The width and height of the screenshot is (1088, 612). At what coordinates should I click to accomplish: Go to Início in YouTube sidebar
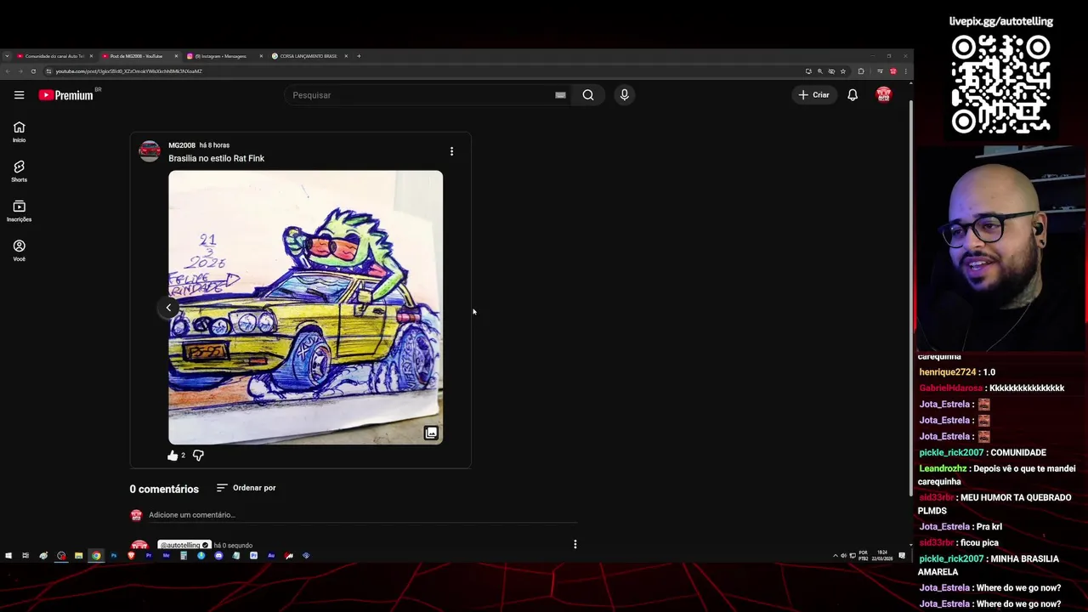(x=19, y=132)
